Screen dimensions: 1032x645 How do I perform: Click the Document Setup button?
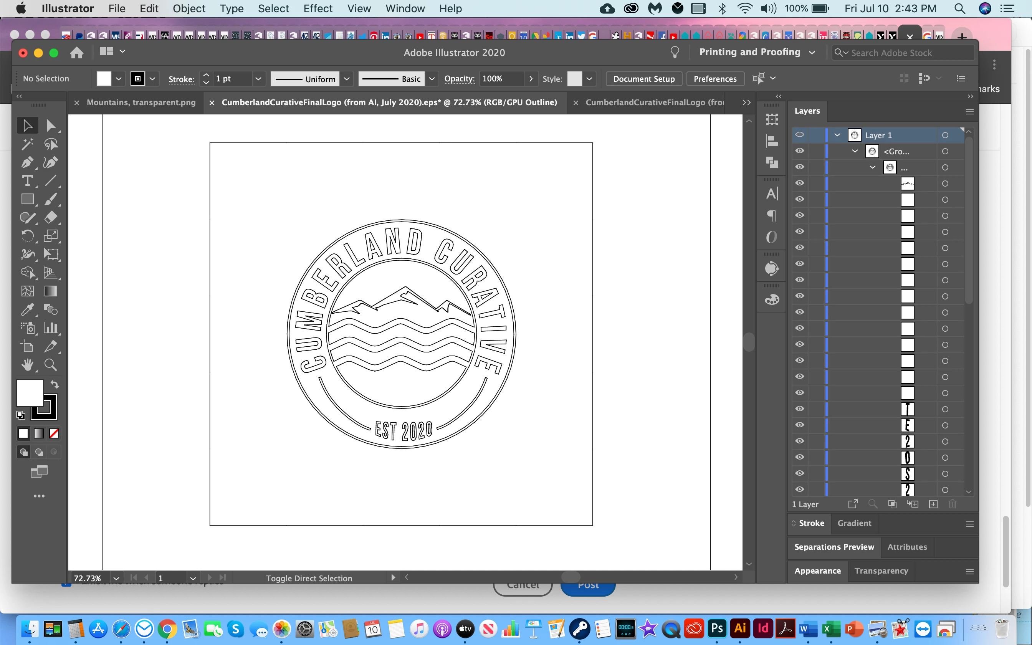(643, 79)
